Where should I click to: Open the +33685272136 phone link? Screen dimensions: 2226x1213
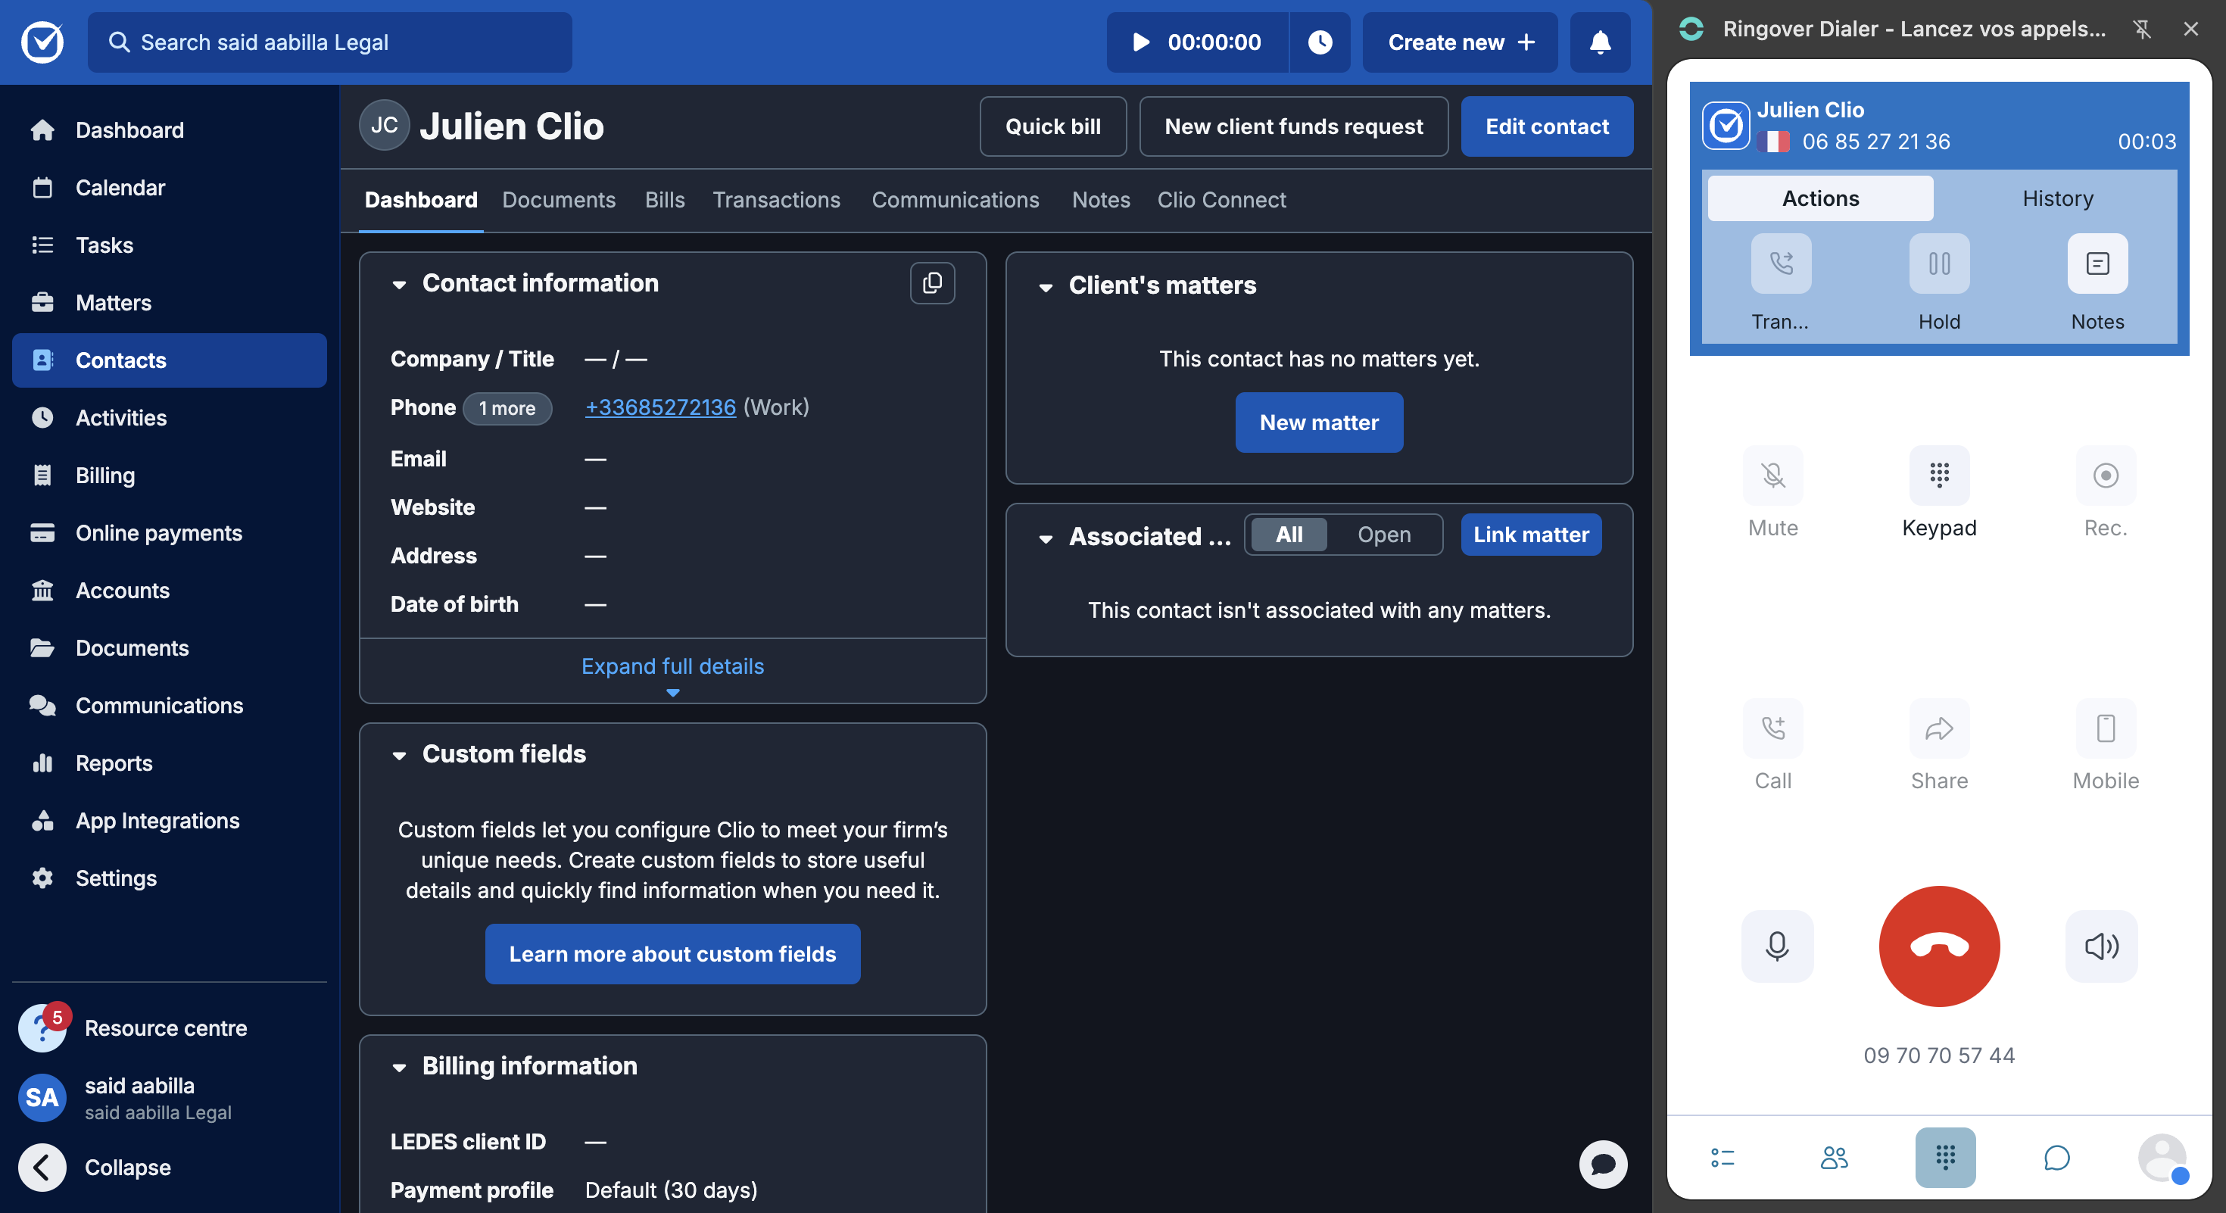tap(660, 407)
